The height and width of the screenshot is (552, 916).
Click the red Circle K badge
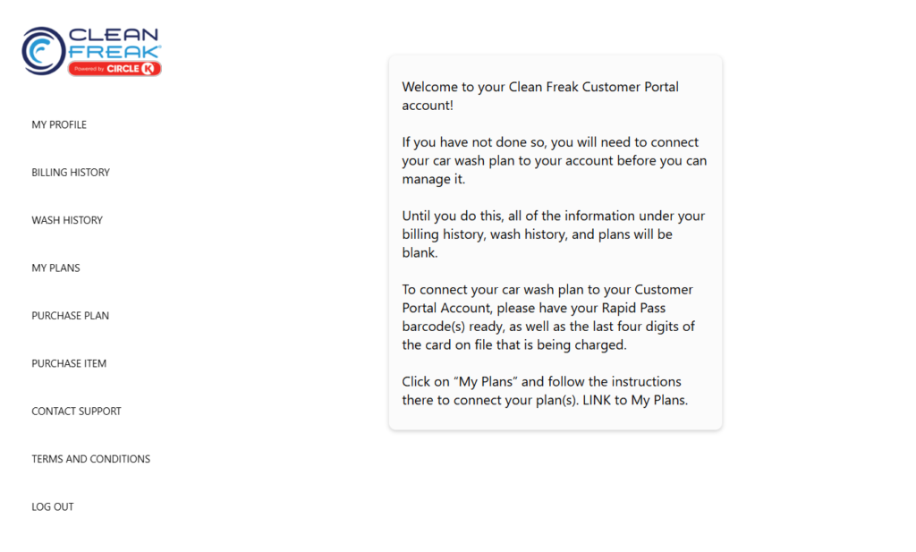click(x=114, y=69)
